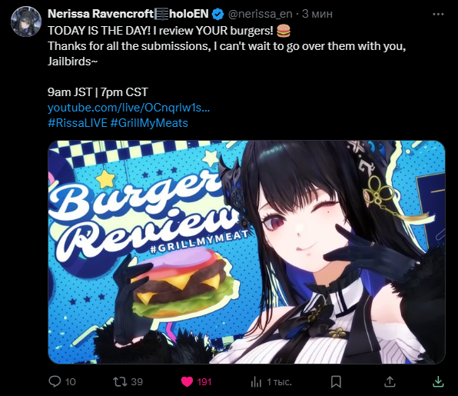Open the reply speech bubble icon
Image resolution: width=458 pixels, height=396 pixels.
[x=55, y=381]
